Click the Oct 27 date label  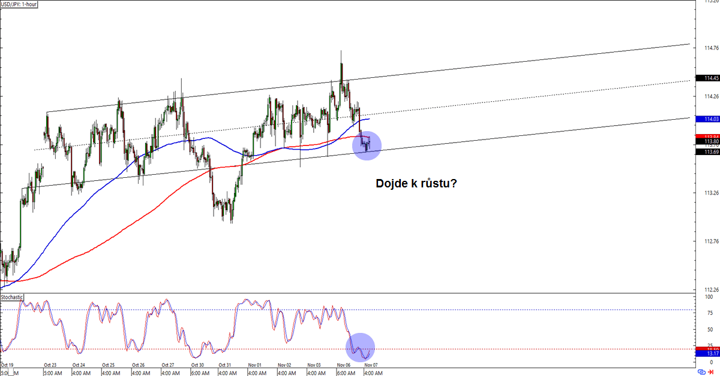click(x=168, y=365)
